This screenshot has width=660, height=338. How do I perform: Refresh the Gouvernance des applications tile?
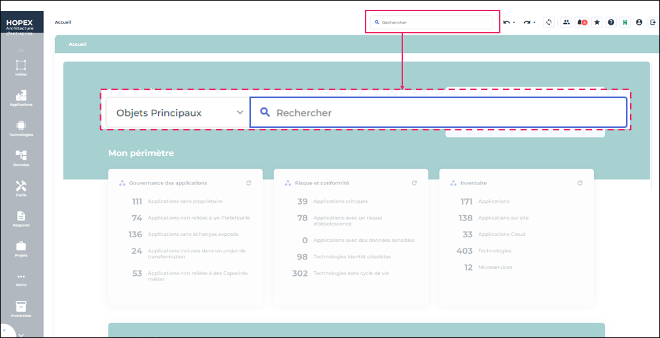(x=249, y=183)
